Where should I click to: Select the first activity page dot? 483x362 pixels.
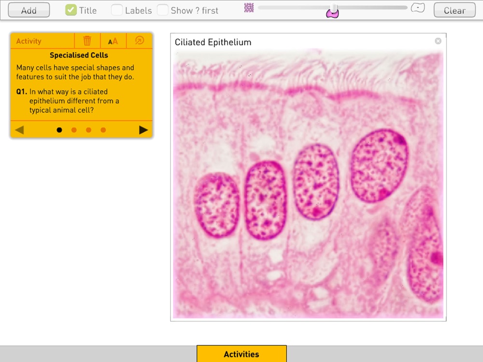[59, 130]
